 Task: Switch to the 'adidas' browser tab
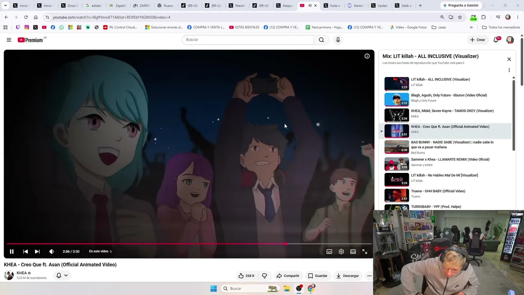[x=94, y=6]
